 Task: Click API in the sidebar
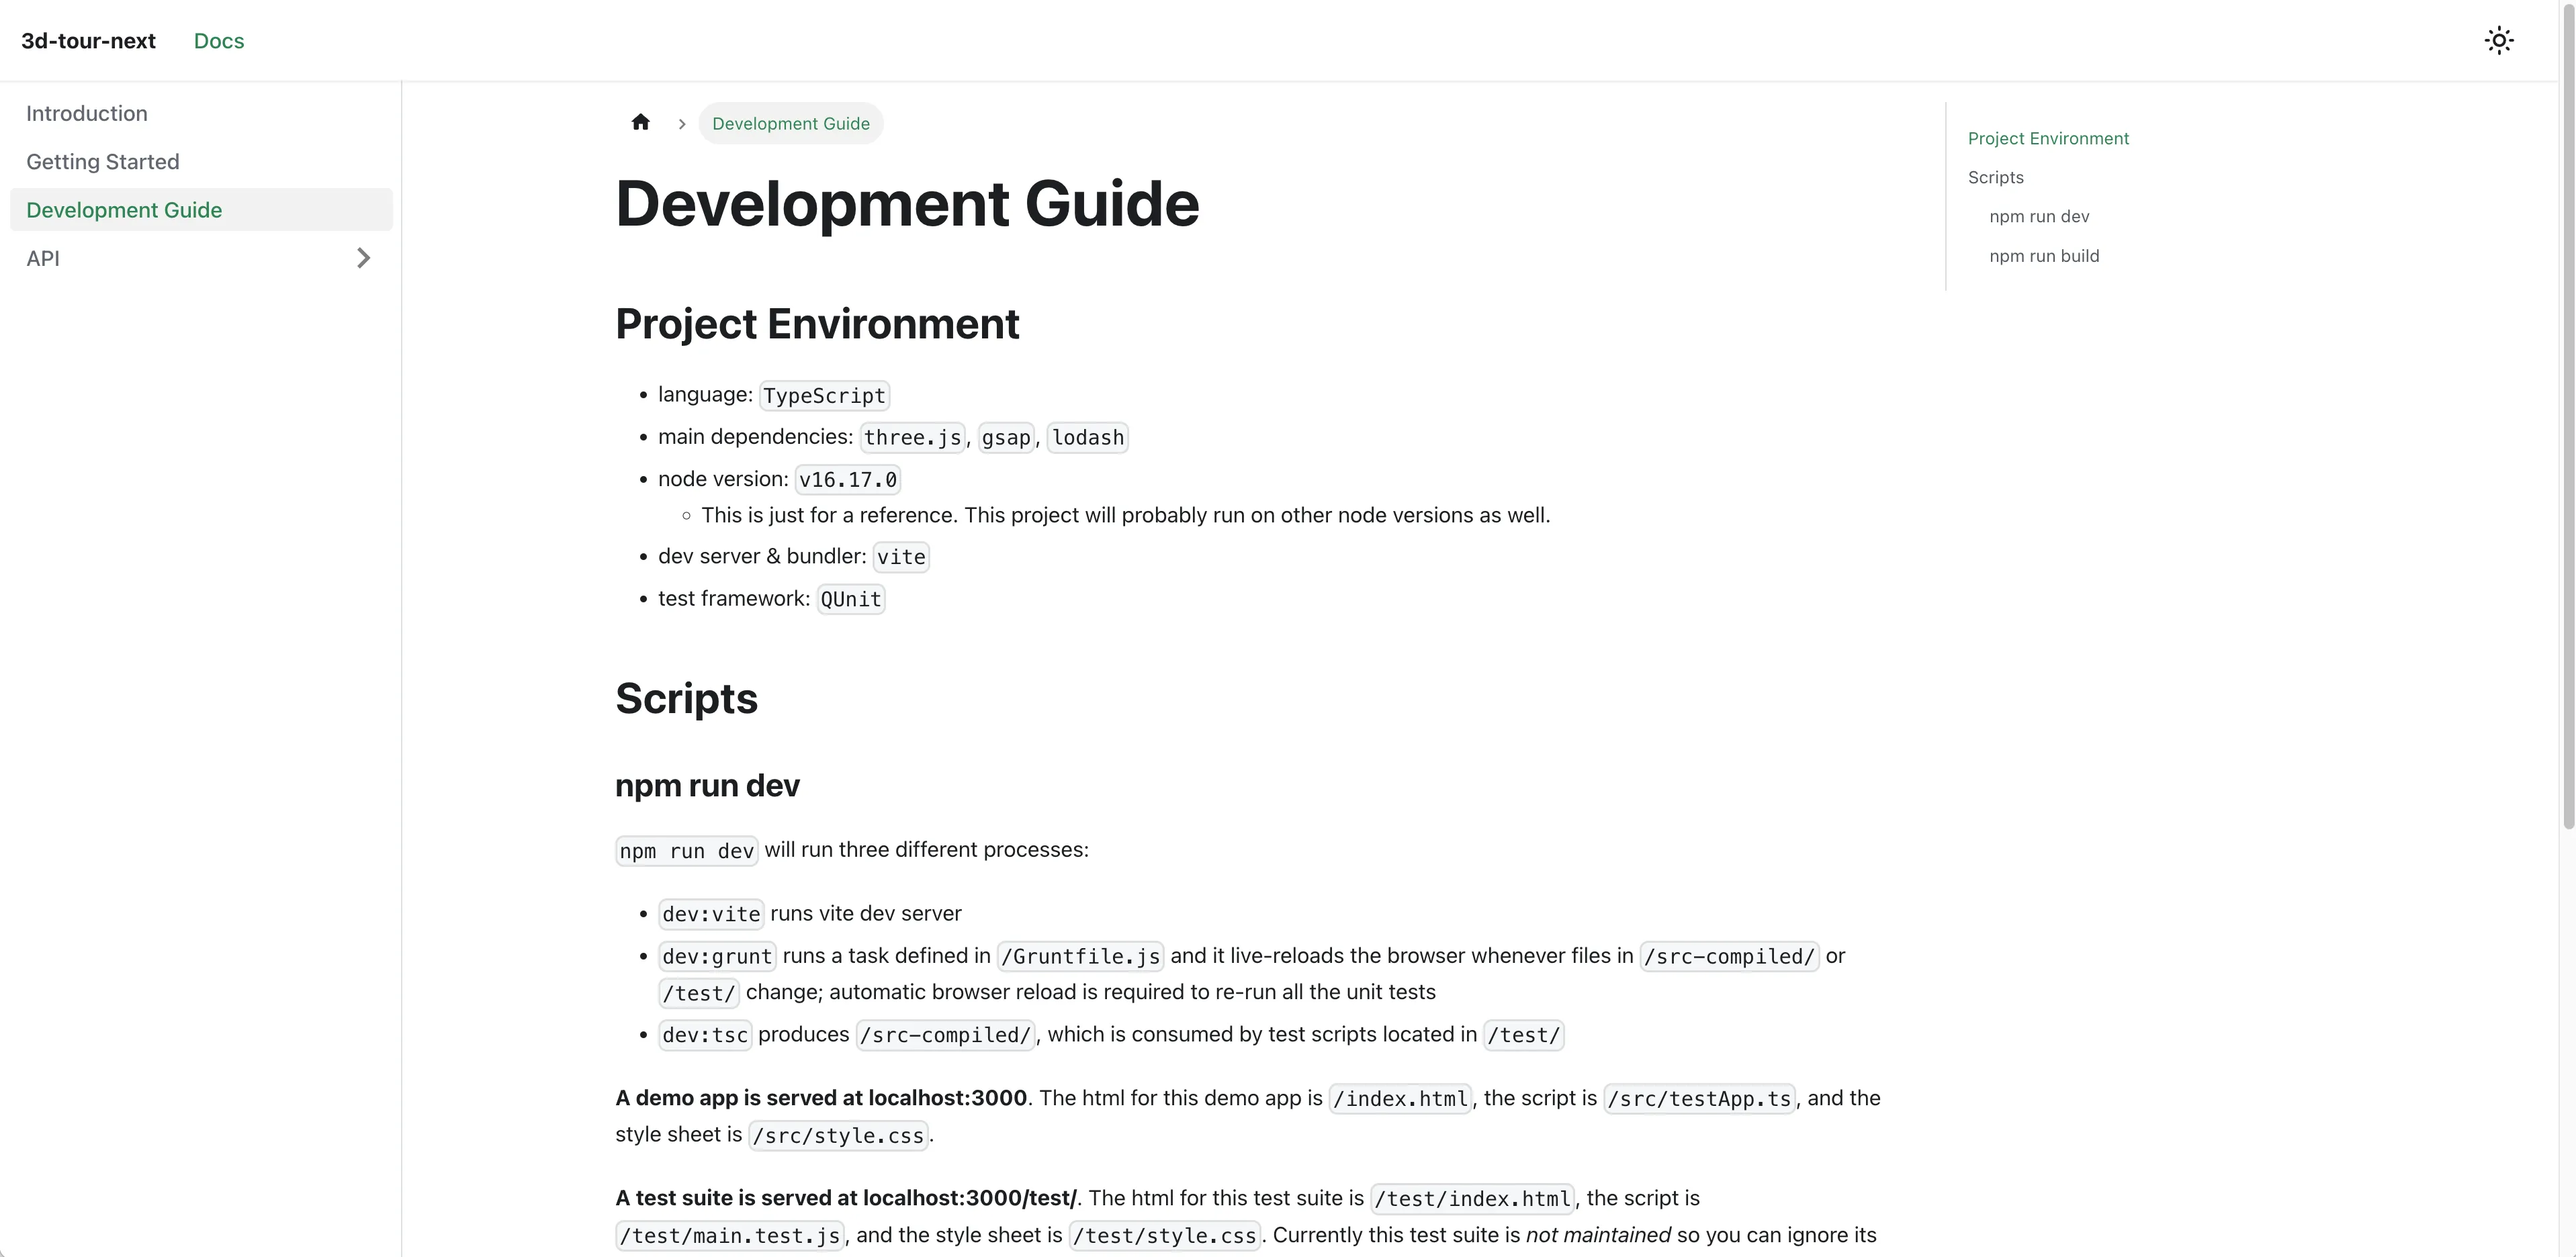click(43, 259)
